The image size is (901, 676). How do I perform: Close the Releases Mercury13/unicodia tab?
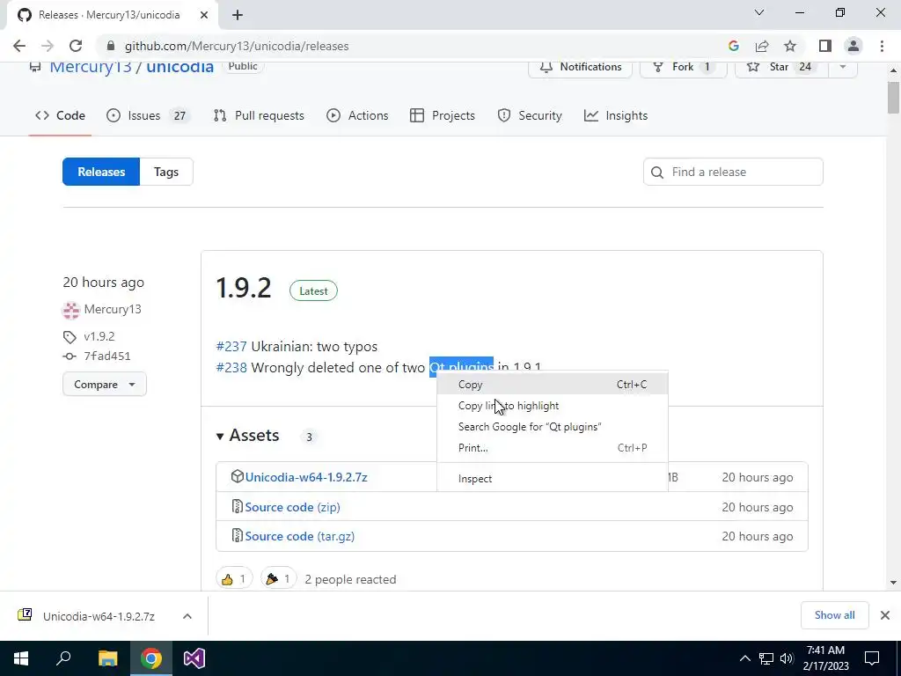204,15
